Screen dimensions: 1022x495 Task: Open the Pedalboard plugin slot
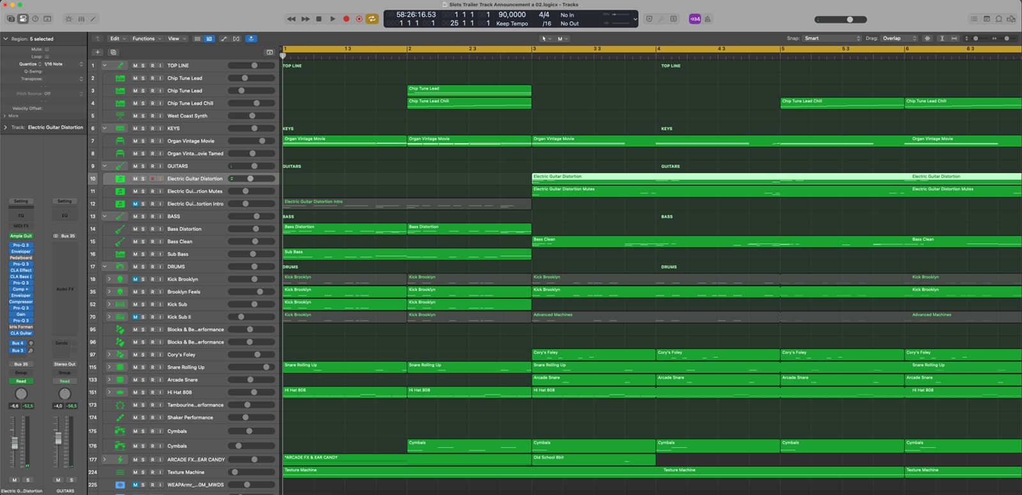[21, 257]
